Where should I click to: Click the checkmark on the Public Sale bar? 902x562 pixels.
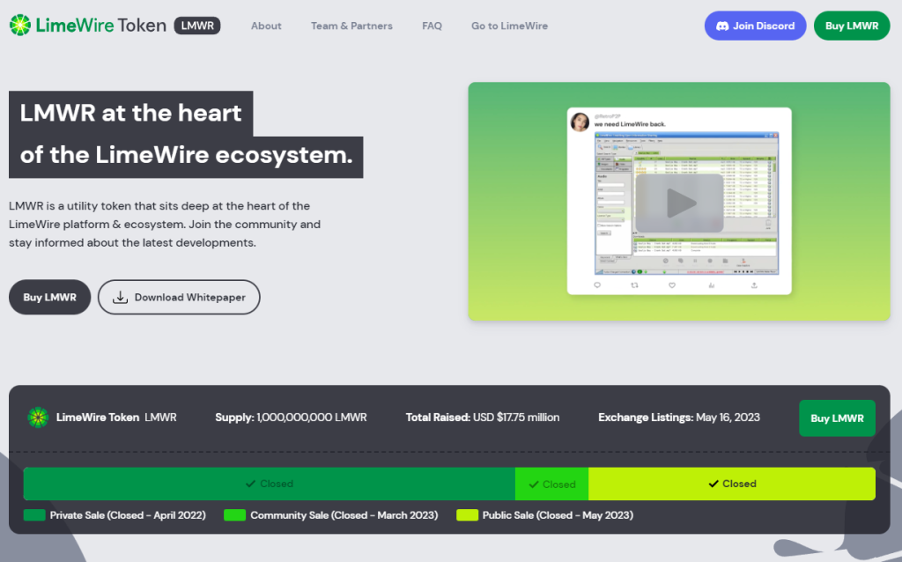713,484
